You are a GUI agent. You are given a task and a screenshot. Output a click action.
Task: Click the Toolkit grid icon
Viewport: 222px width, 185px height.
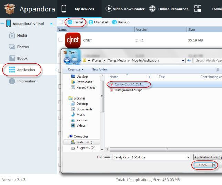tap(198, 9)
